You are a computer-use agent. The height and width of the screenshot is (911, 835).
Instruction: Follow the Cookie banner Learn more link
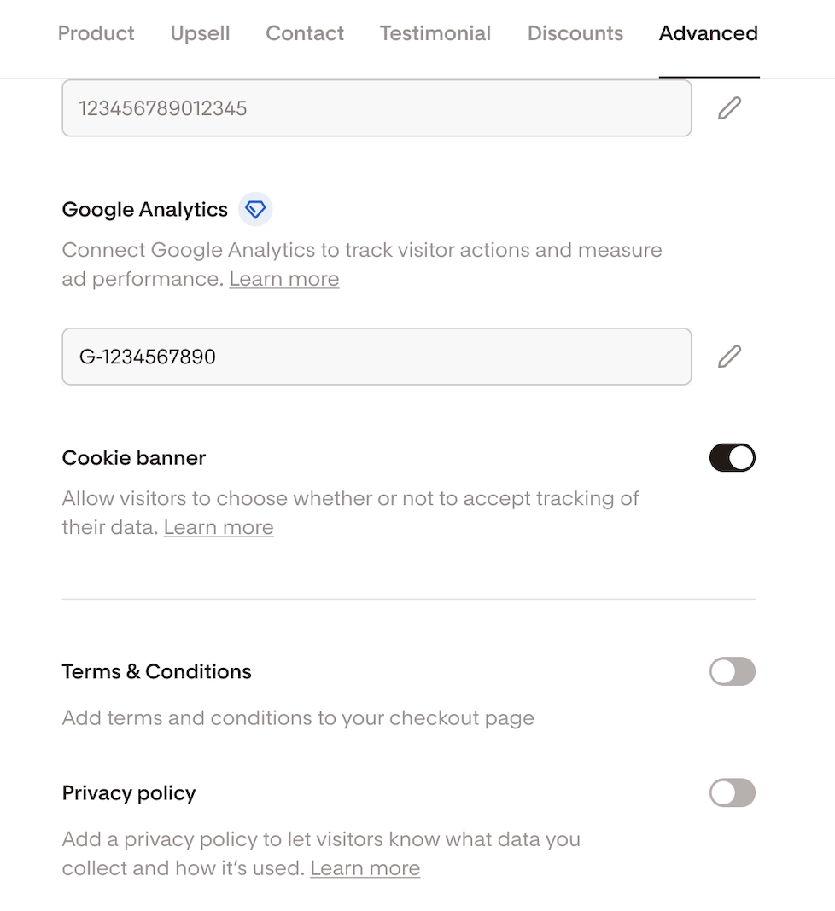tap(219, 527)
